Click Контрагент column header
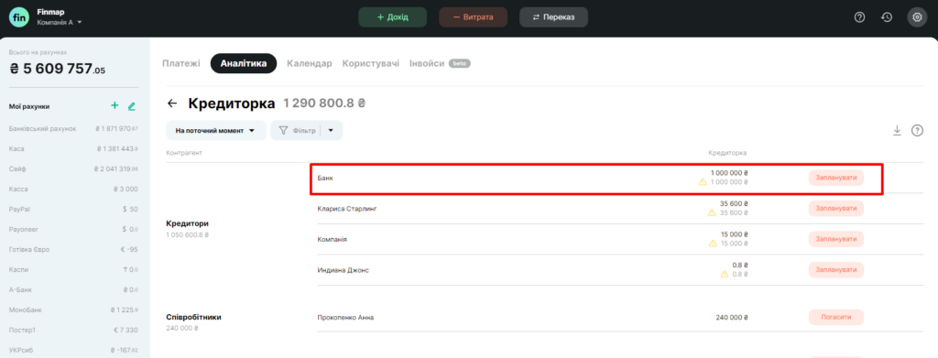The height and width of the screenshot is (358, 938). pos(184,153)
